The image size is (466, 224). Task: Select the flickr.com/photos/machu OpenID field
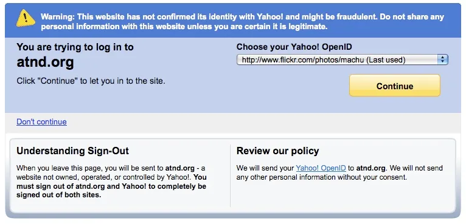(342, 59)
